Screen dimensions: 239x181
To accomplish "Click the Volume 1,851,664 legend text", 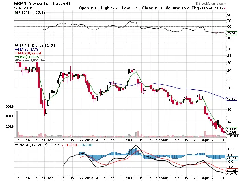I will 31,60.
